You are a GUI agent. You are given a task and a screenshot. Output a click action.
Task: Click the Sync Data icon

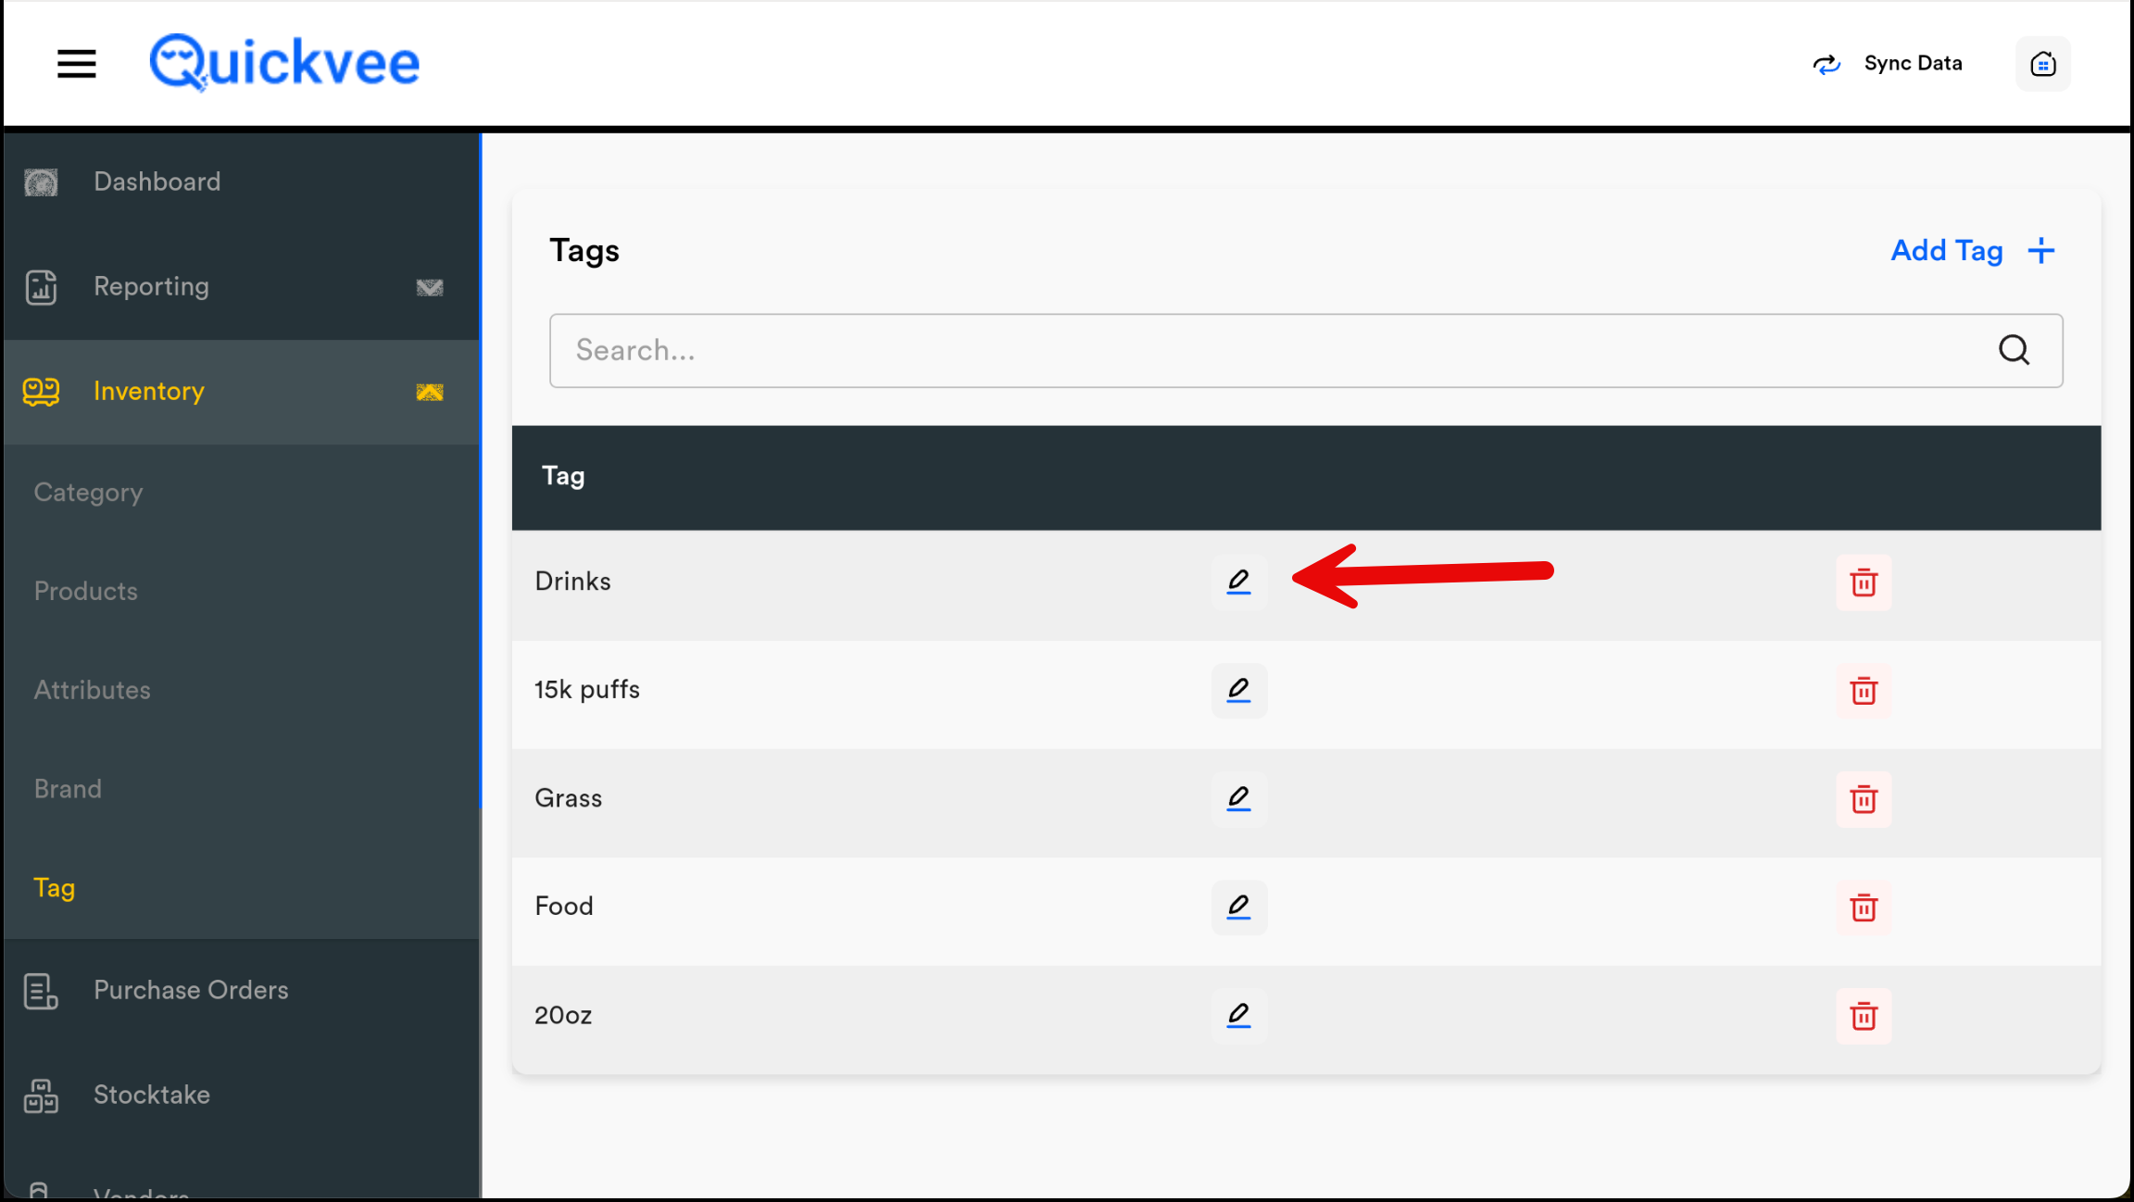(x=1826, y=64)
